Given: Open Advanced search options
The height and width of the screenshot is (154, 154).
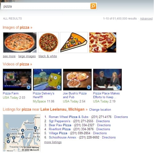Looking at the screenshot, I should (146, 19).
